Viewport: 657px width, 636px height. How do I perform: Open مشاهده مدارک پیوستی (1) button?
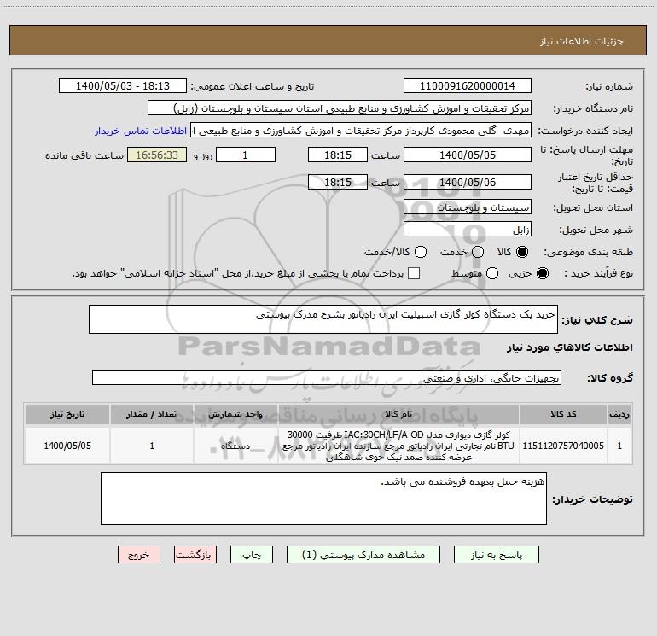(363, 555)
